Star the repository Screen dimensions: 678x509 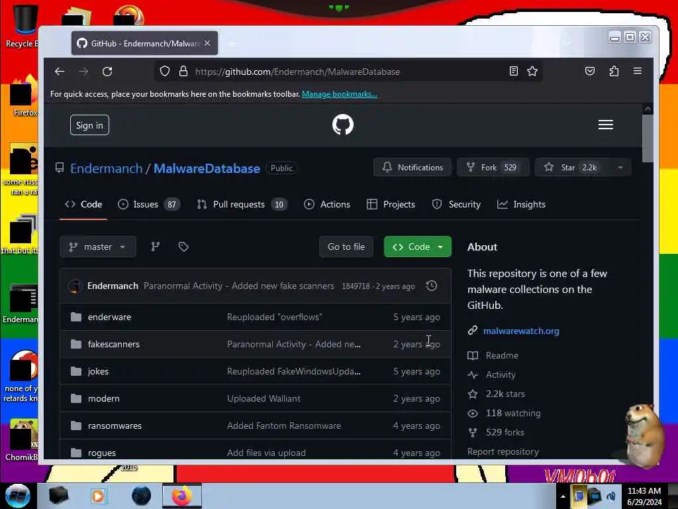pyautogui.click(x=573, y=168)
